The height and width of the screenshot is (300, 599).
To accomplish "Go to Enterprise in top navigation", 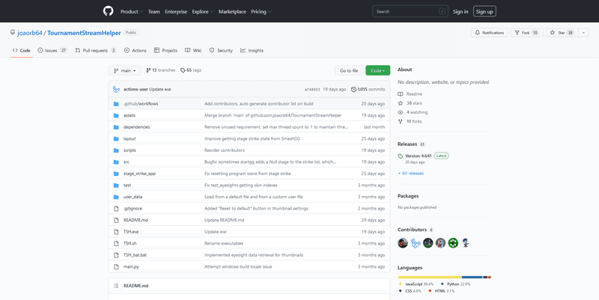I will [x=176, y=11].
